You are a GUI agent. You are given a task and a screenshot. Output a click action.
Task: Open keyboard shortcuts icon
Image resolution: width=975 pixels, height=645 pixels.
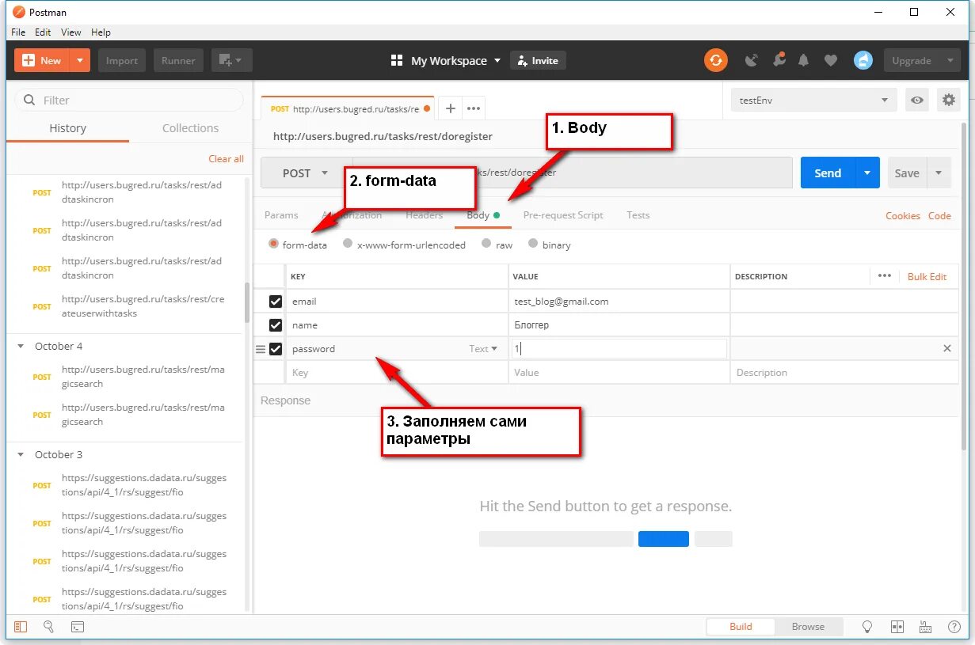(x=925, y=627)
